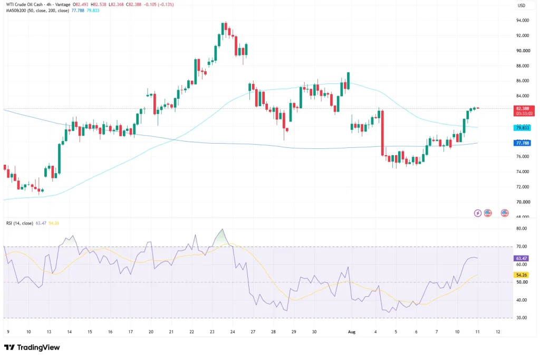The width and height of the screenshot is (540, 358).
Task: Click the change value −0.105 (−0.13%)
Action: pos(160,4)
